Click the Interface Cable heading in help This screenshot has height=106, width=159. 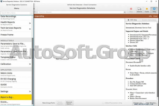coord(131,46)
